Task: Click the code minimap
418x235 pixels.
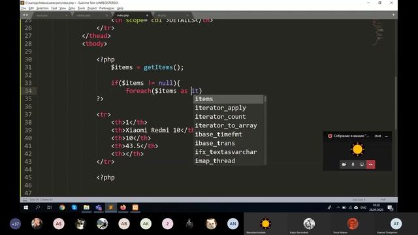Action: pyautogui.click(x=379, y=33)
